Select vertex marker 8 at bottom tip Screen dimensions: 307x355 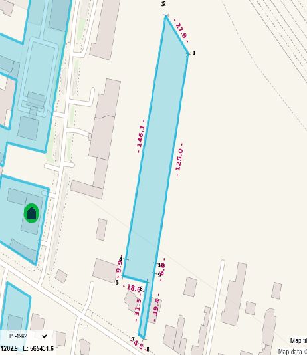[148, 349]
